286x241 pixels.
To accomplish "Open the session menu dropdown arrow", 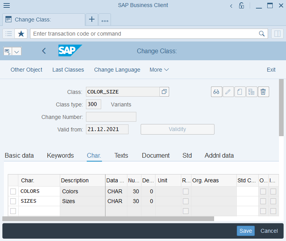I will click(17, 51).
